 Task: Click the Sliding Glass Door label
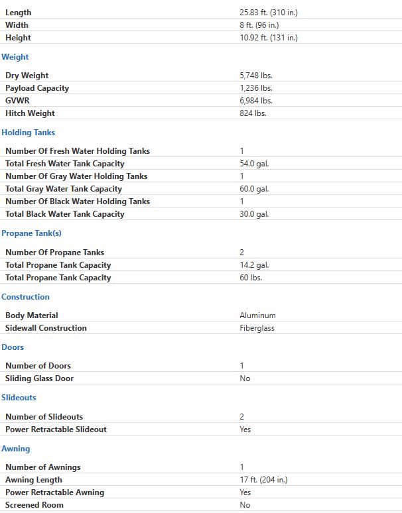(x=40, y=378)
